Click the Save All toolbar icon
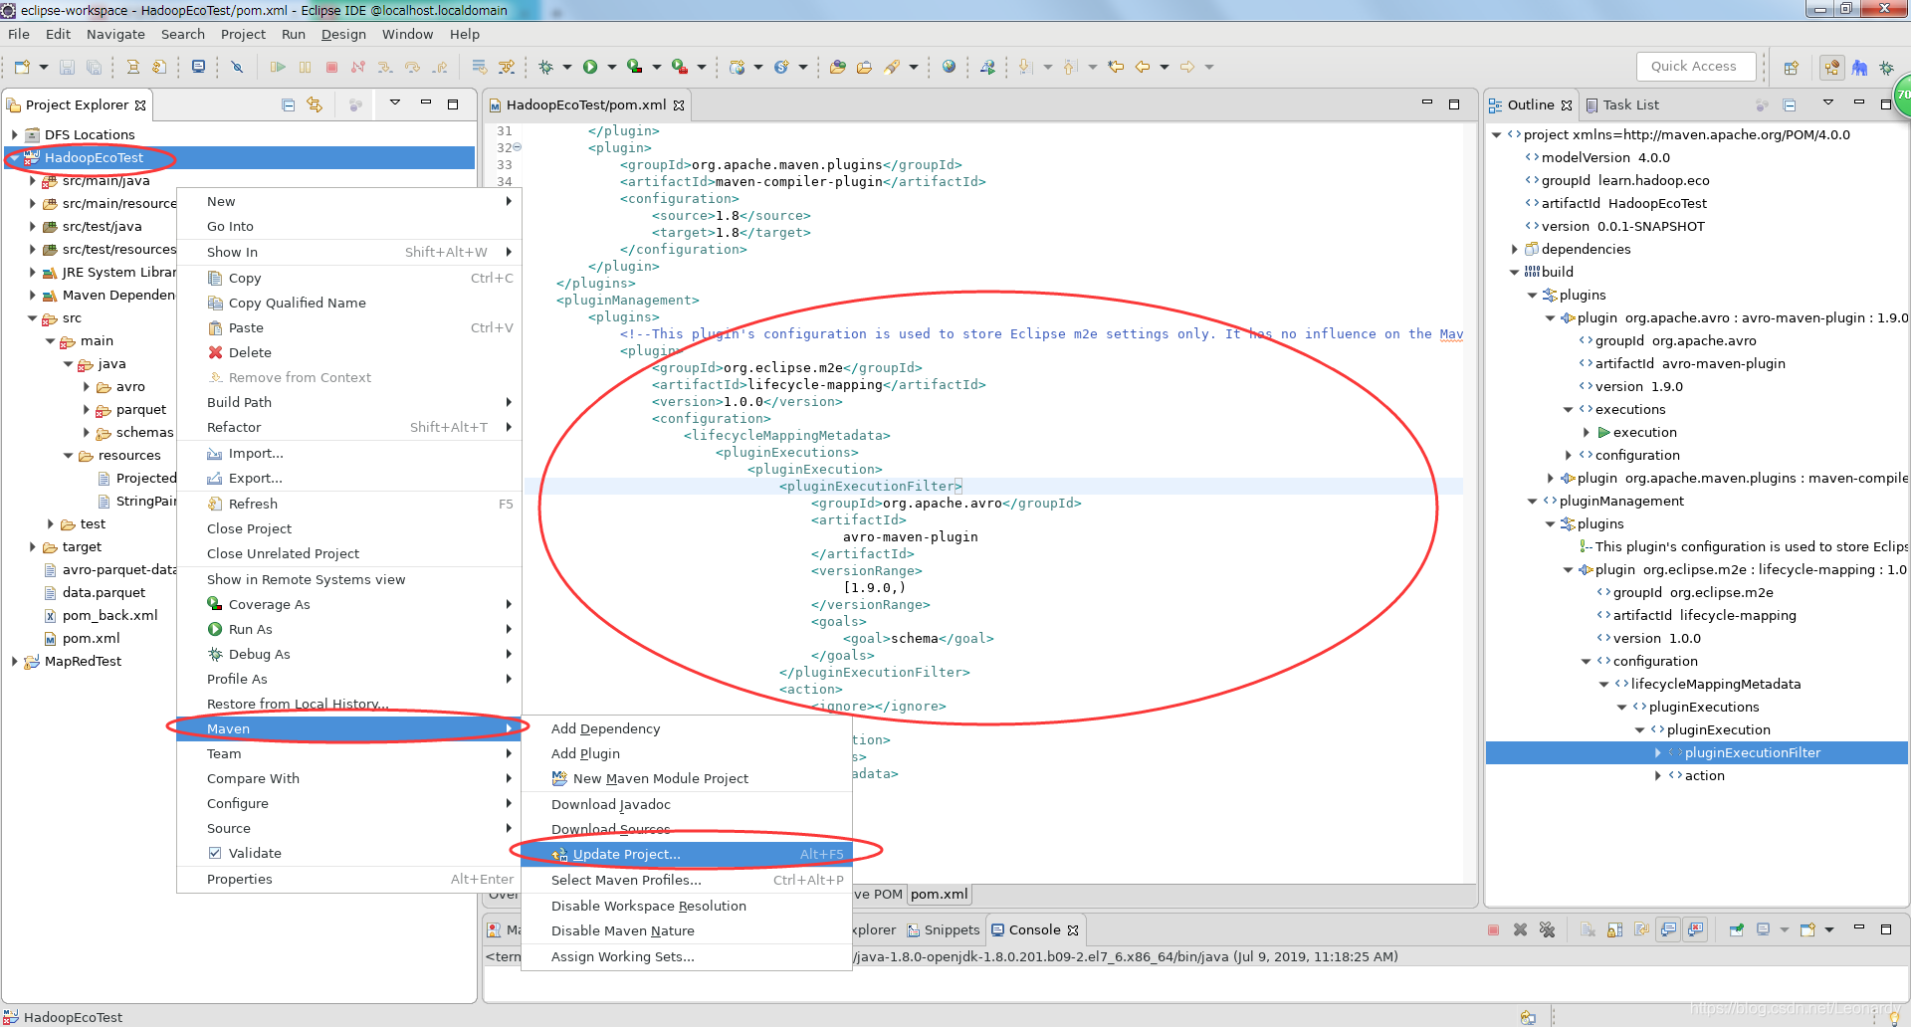1911x1027 pixels. click(94, 67)
